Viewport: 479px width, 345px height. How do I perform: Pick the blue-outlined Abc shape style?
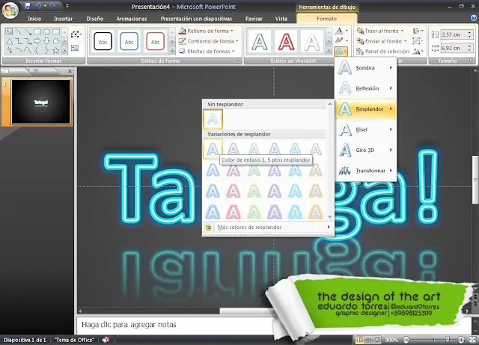coord(129,41)
